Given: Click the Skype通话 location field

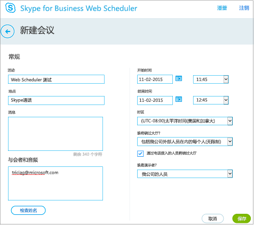Looking at the screenshot, I should [56, 100].
